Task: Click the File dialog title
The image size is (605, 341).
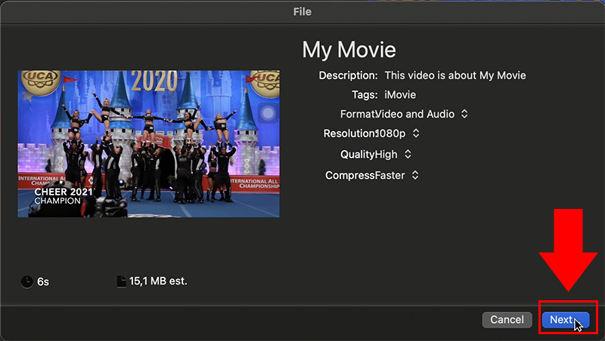Action: [302, 12]
